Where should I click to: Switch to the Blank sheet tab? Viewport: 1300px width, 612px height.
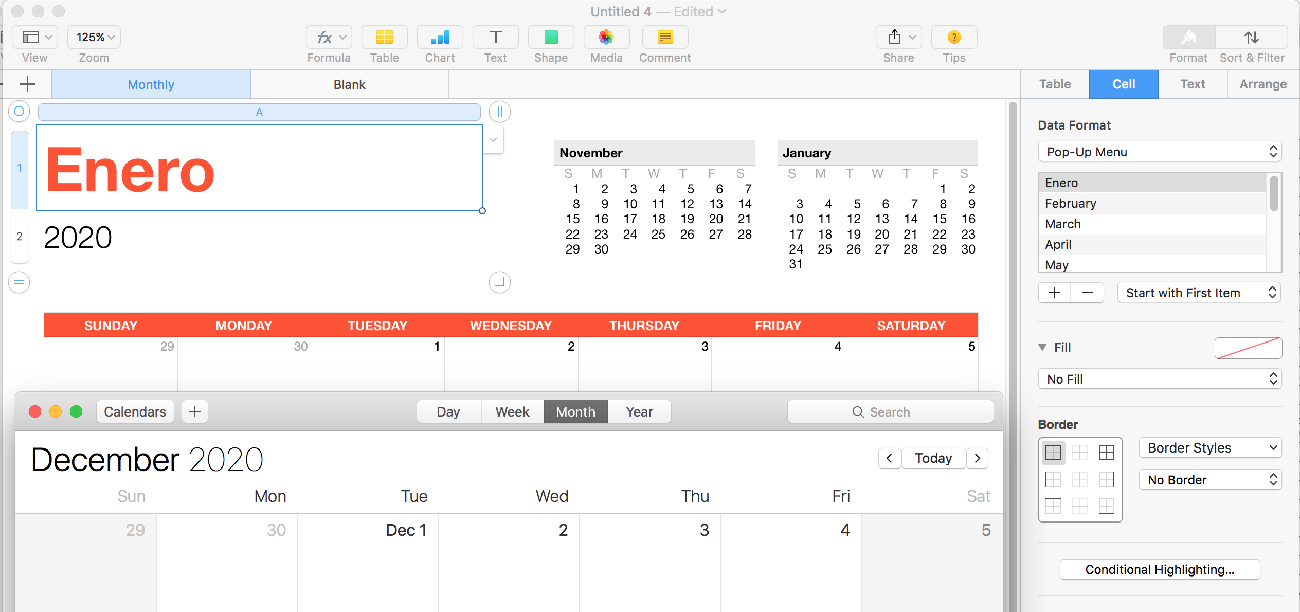349,84
